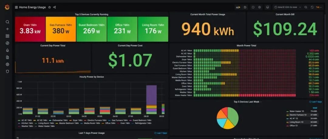This screenshot has width=328, height=139.
Task: Click the Add panel icon
Action: (x=238, y=7)
